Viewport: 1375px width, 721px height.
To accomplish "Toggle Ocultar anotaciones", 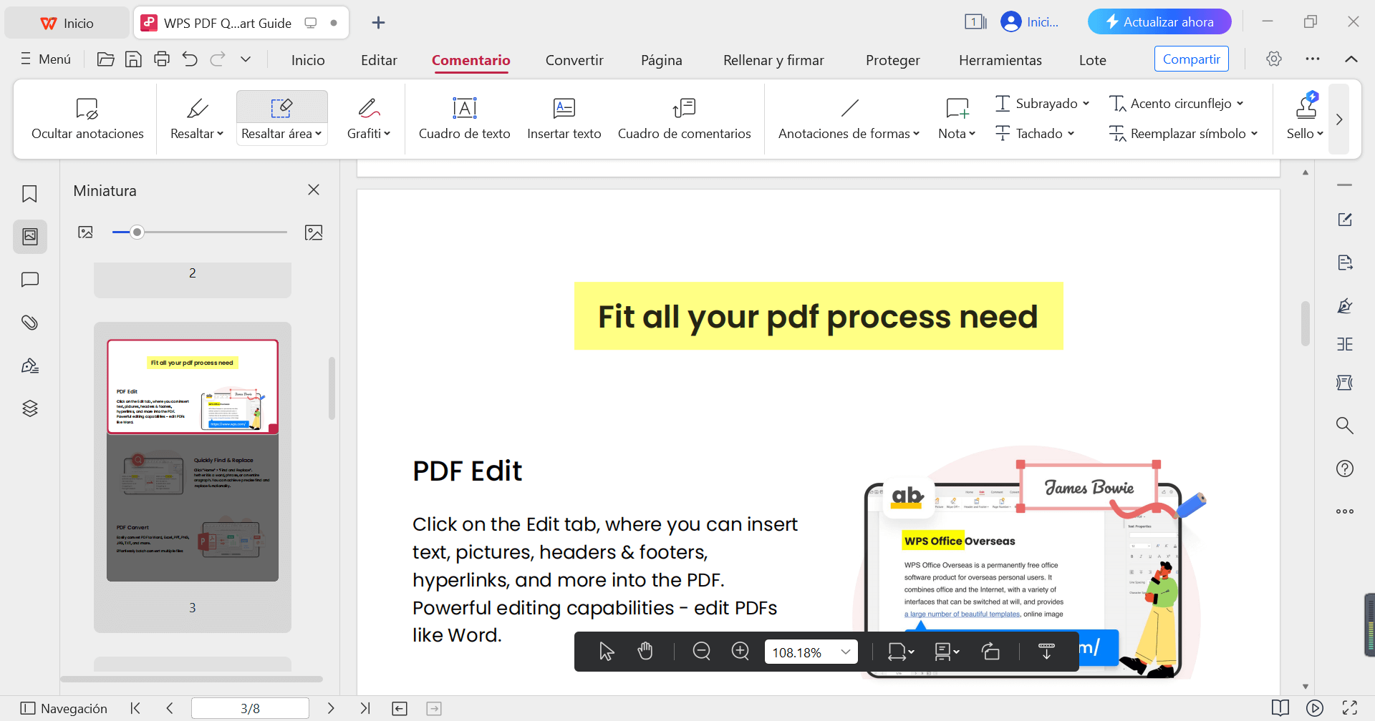I will pos(87,118).
